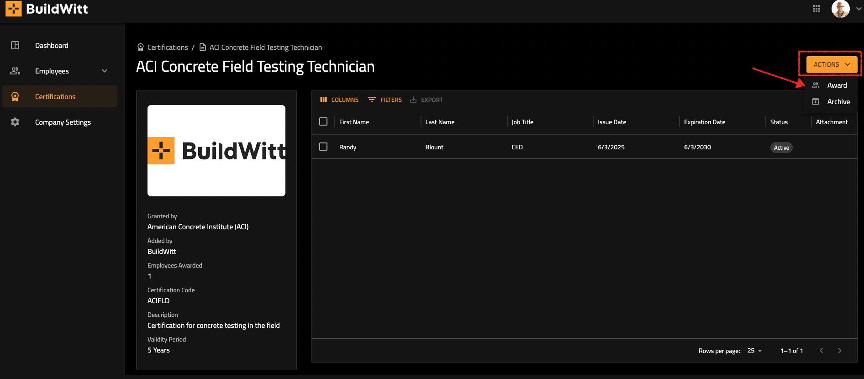Select the Randy Blount row checkbox
This screenshot has width=864, height=379.
point(323,147)
